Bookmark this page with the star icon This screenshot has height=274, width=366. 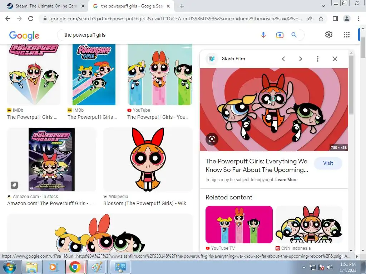pos(321,19)
